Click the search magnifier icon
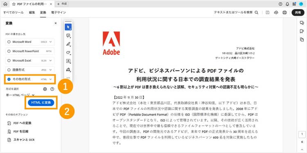Screen dimensions: 307x153 256,13
